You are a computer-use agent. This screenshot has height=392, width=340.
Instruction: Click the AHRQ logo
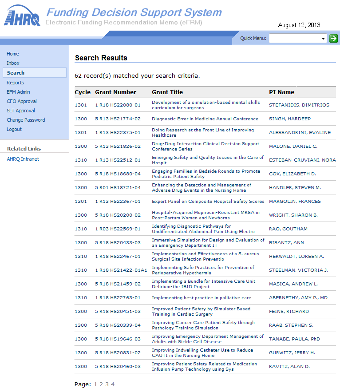22,16
